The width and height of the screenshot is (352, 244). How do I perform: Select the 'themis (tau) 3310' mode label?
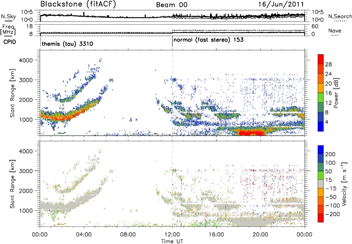pyautogui.click(x=67, y=44)
